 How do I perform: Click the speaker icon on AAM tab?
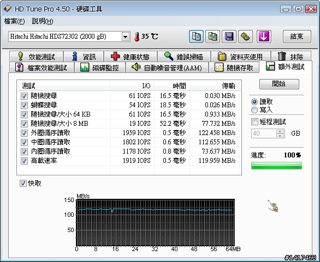136,67
